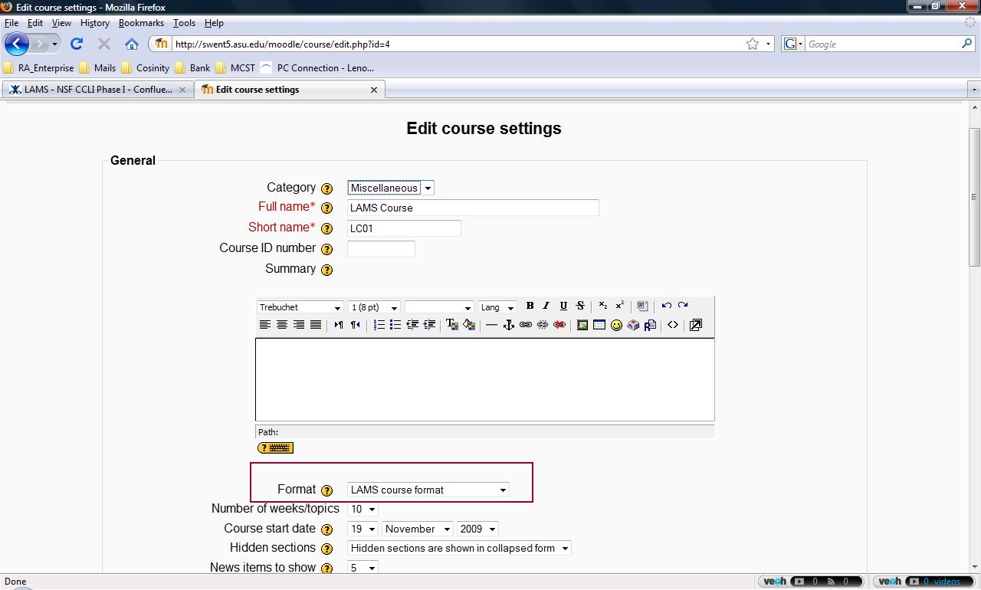Click the undo icon in editor toolbar
The width and height of the screenshot is (981, 590).
pyautogui.click(x=666, y=306)
